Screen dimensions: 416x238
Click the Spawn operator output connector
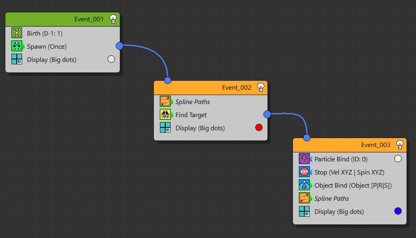point(119,46)
